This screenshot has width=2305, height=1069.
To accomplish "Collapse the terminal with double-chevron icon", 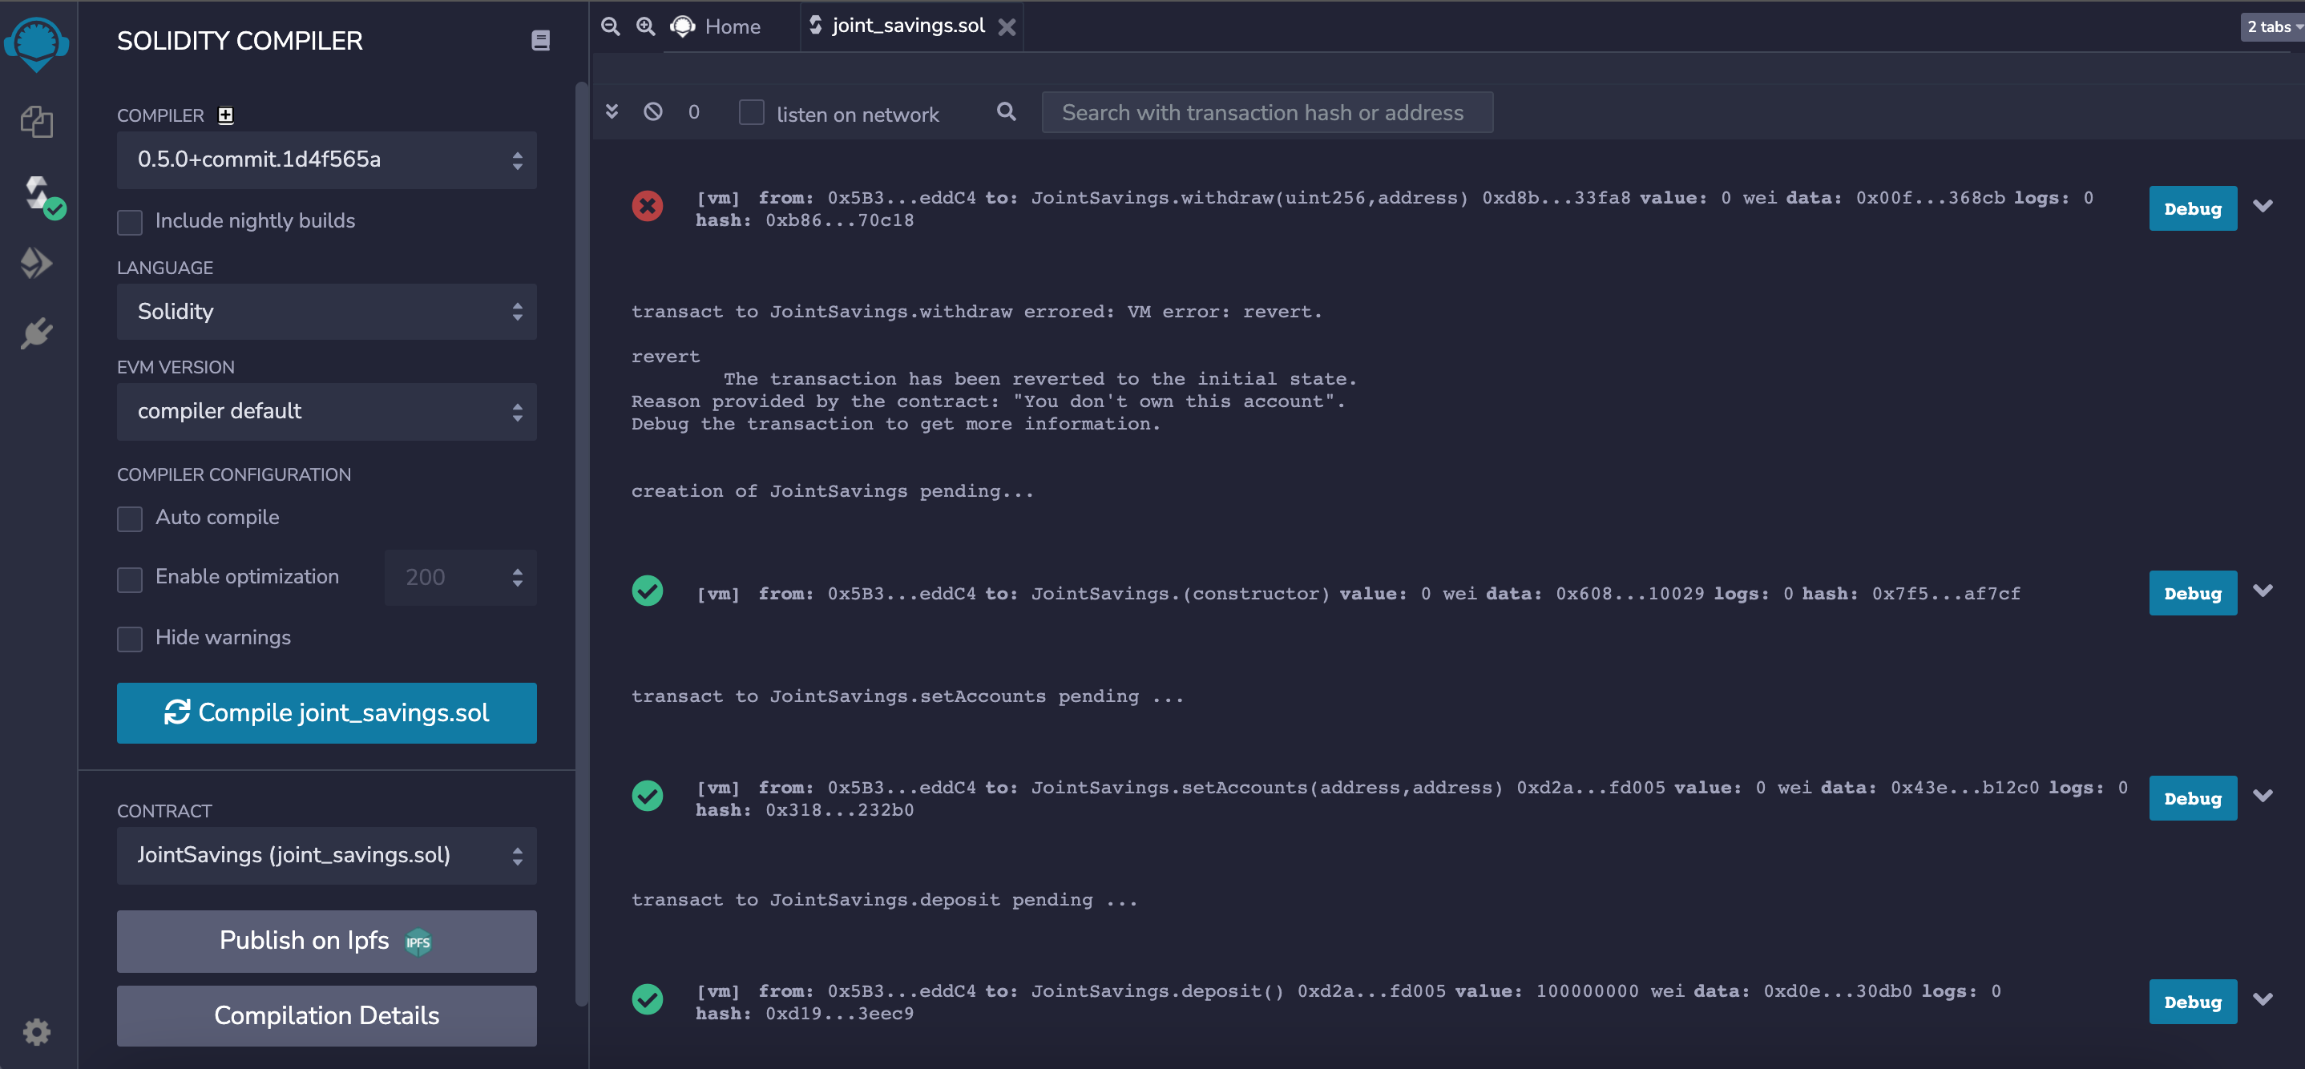I will point(612,112).
